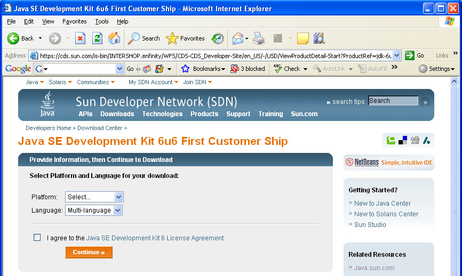This screenshot has height=276, width=462.
Task: Click the Java coffee cup logo
Action: pos(47,104)
